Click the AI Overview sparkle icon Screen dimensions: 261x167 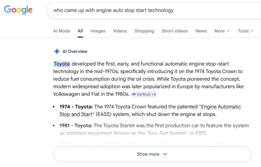57,51
